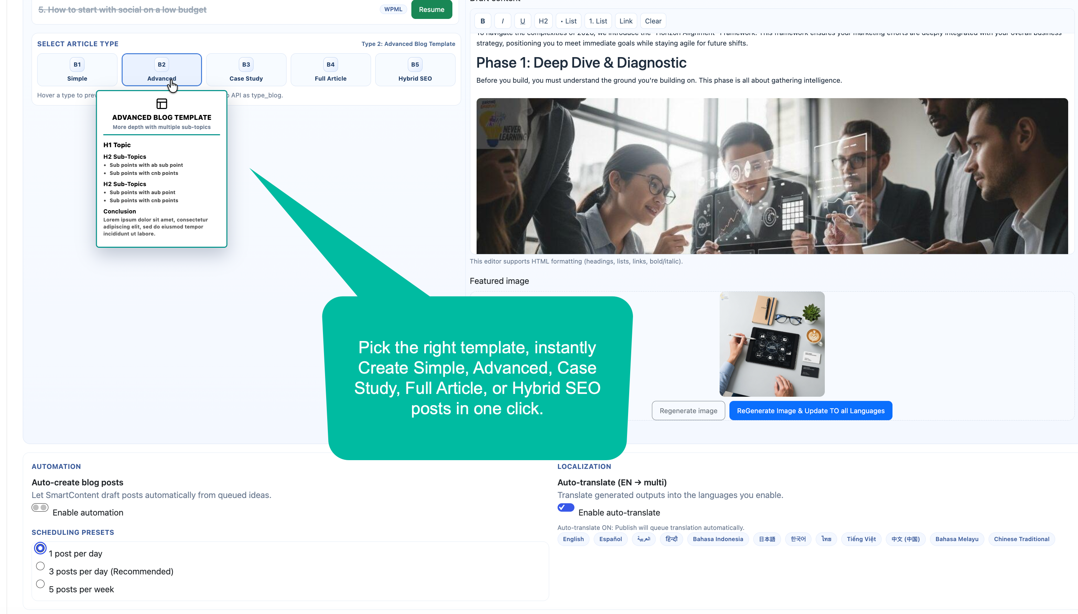This screenshot has height=614, width=1078.
Task: Select the Español language chip
Action: 611,539
